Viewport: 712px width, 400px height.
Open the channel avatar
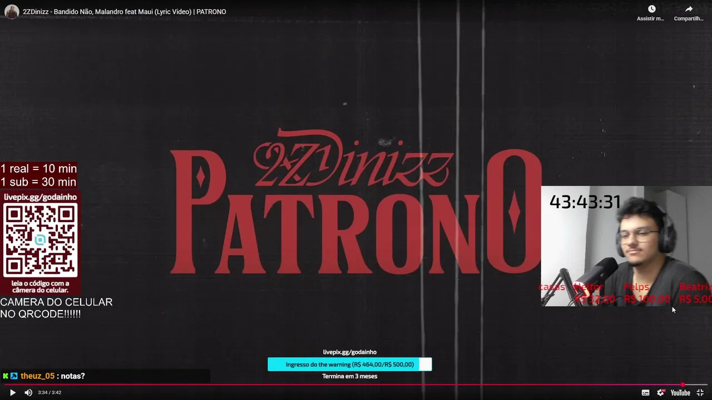point(11,12)
